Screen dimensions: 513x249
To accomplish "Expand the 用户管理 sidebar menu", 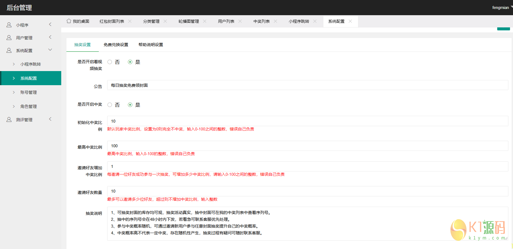I will [x=50, y=37].
